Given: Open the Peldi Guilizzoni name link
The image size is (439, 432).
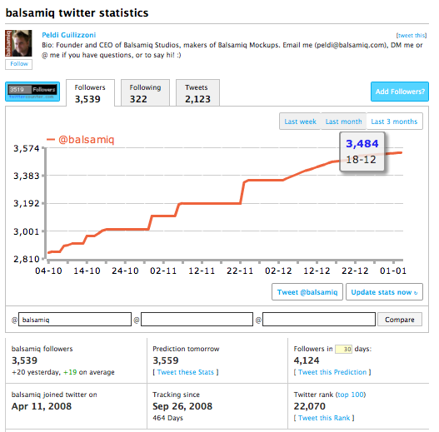Looking at the screenshot, I should 69,35.
